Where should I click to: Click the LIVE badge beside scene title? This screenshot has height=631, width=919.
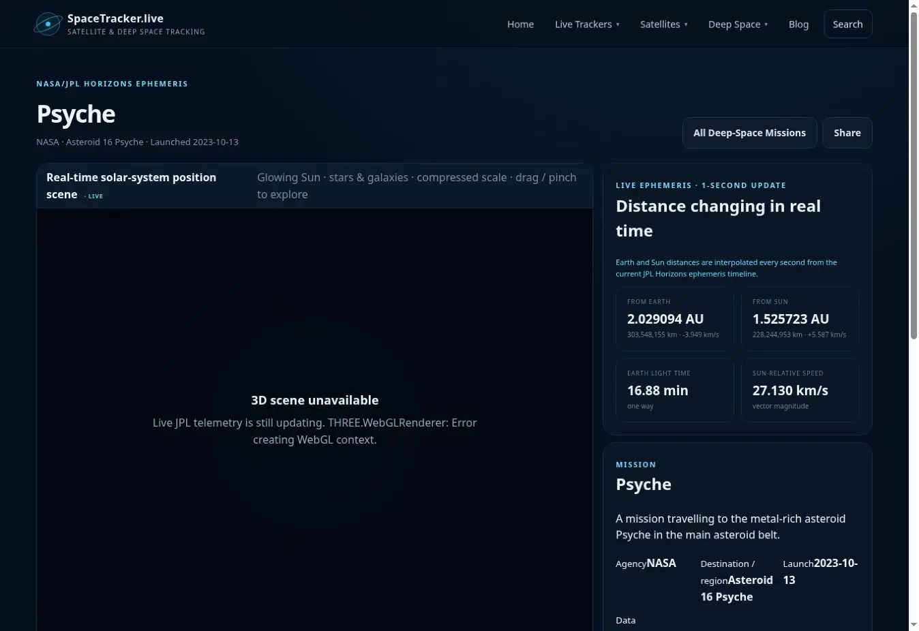[x=94, y=196]
